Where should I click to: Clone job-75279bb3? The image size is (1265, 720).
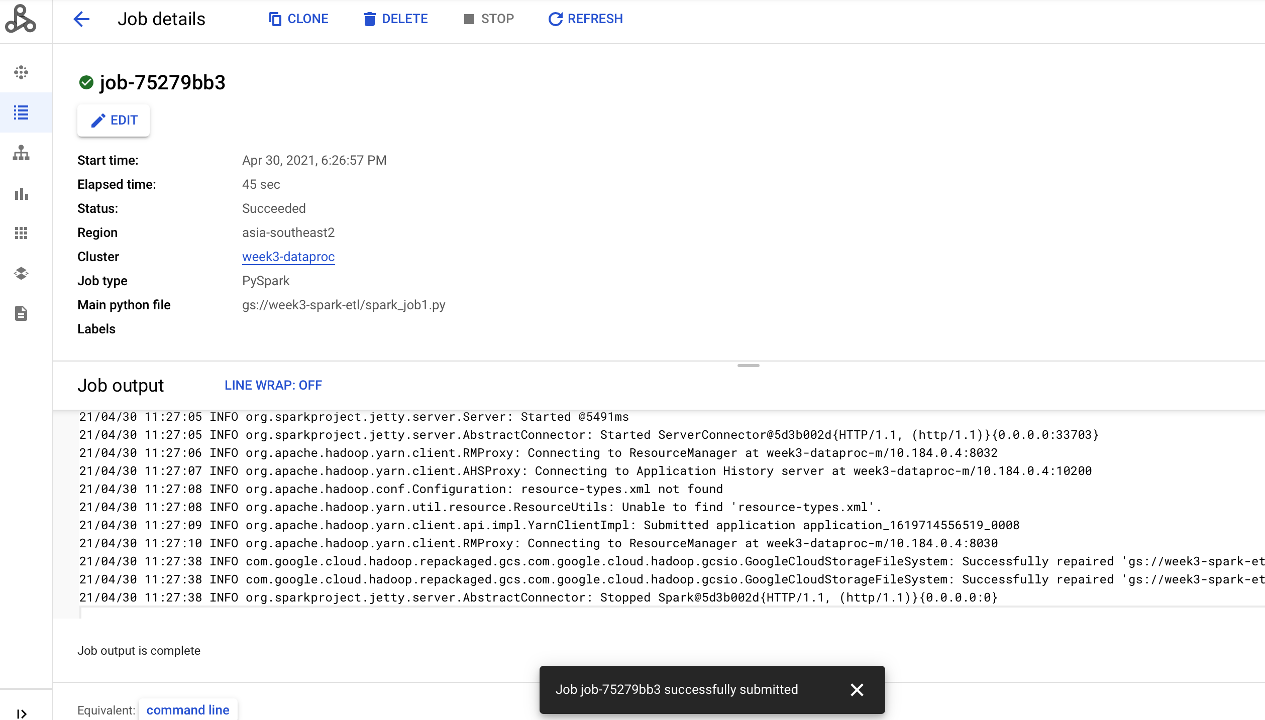[x=298, y=19]
